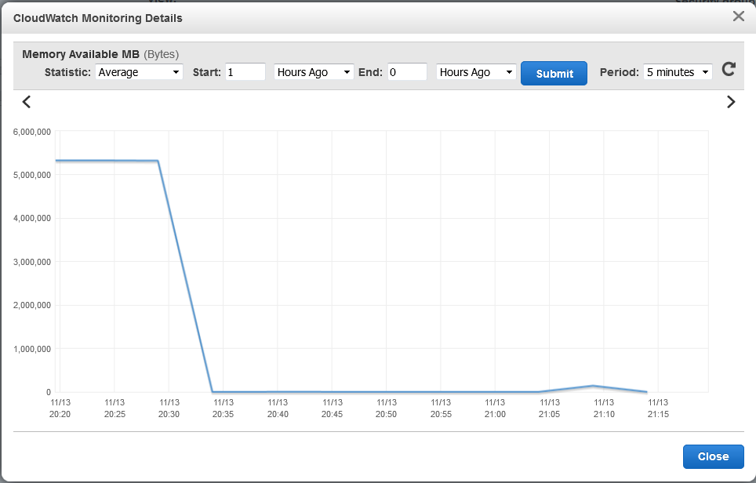
Task: Open the End 'Hours Ago' unit dropdown
Action: 475,72
